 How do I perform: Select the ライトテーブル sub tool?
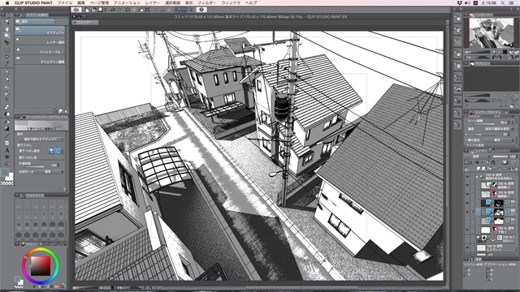point(40,50)
